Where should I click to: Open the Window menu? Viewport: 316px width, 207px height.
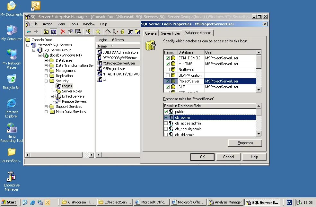click(x=89, y=24)
